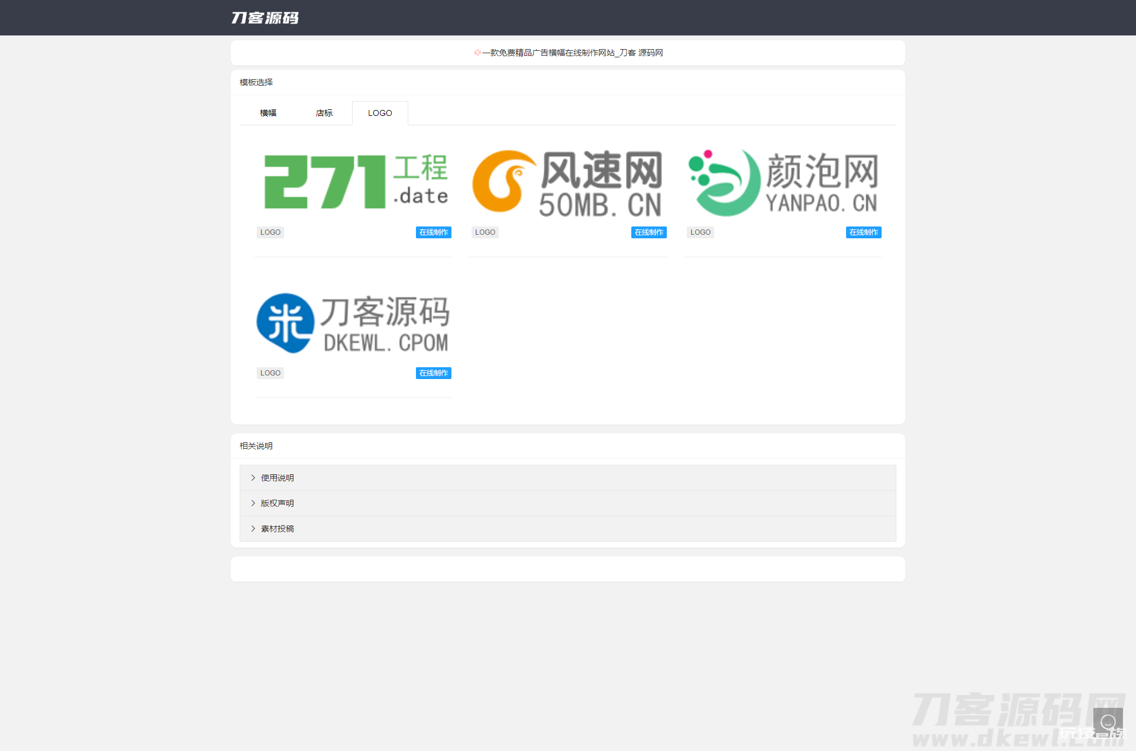The image size is (1136, 751).
Task: Select the LOGO tab
Action: tap(380, 113)
